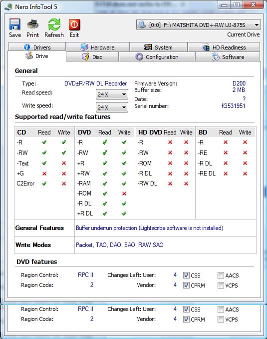The height and width of the screenshot is (339, 267).
Task: Switch to the Drivers tab
Action: [37, 47]
